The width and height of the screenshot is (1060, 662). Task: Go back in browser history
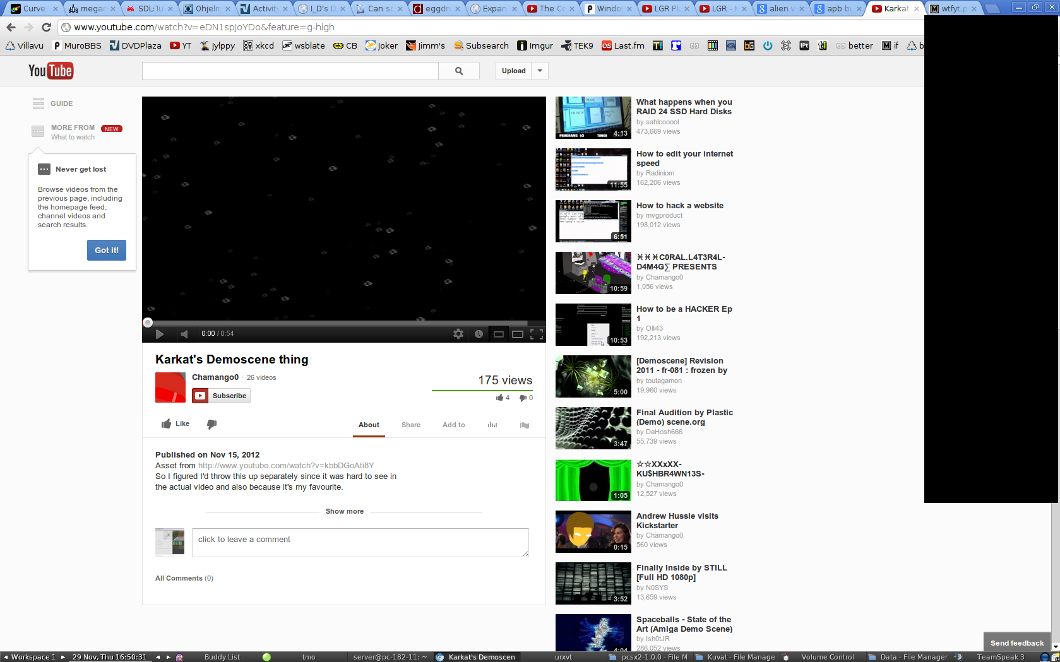pos(11,27)
